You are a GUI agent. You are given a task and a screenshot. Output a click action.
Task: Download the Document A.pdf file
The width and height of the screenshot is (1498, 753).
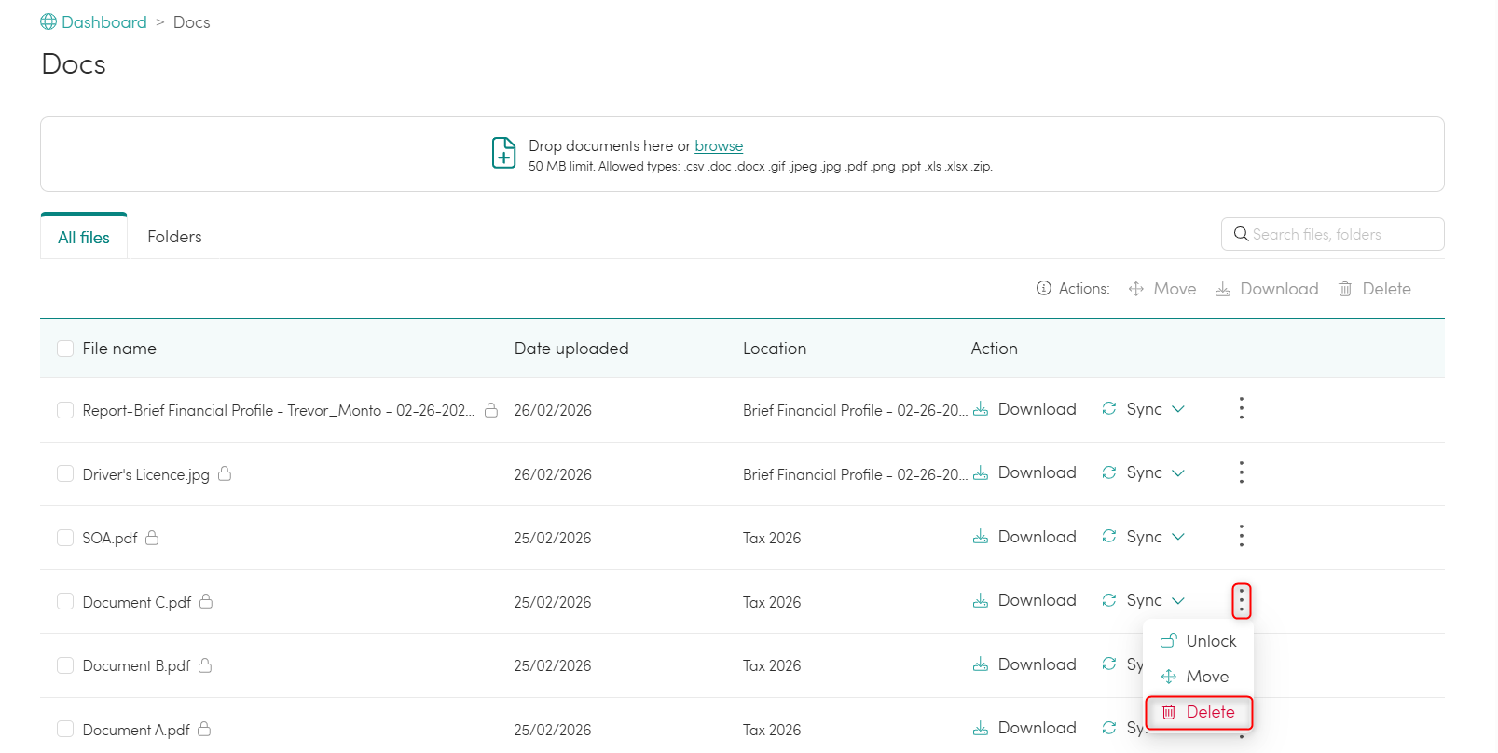pos(1024,728)
